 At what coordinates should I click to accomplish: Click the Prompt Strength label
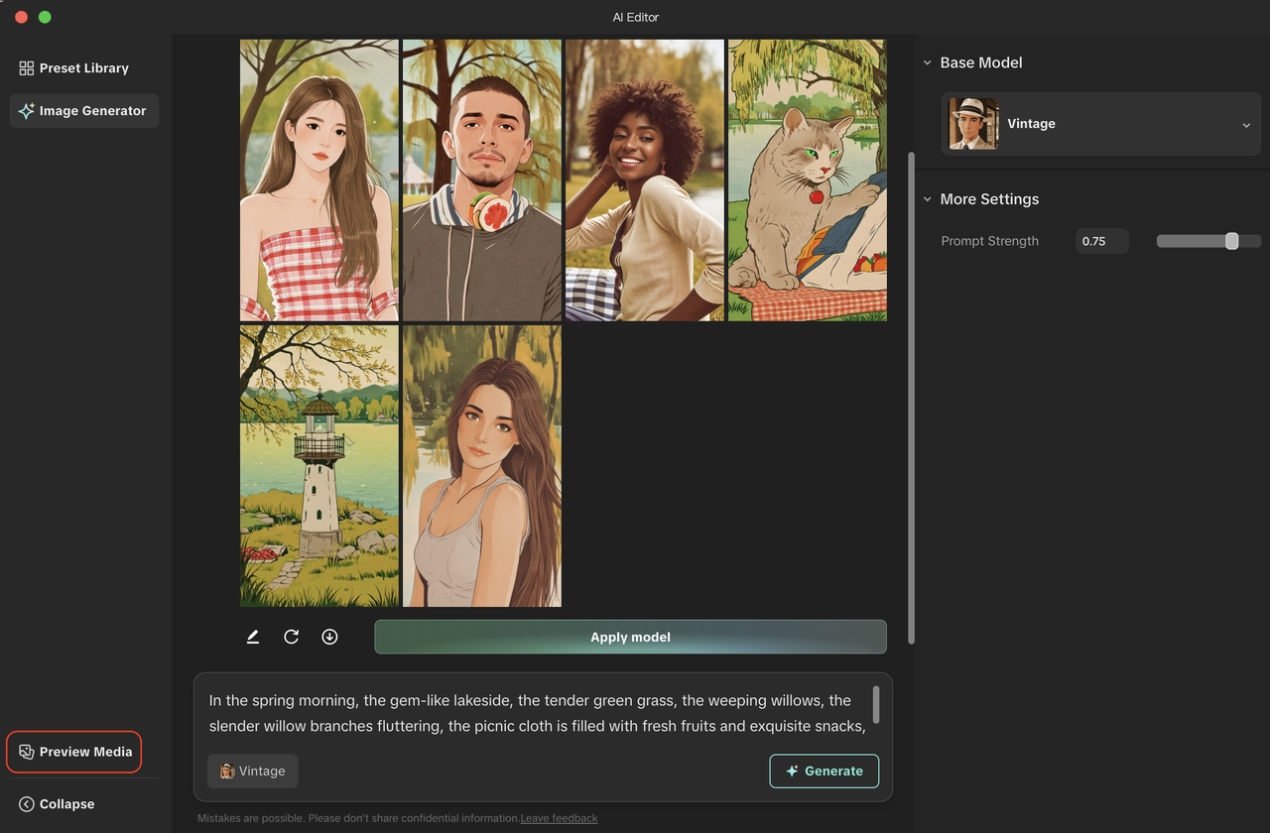(x=989, y=241)
